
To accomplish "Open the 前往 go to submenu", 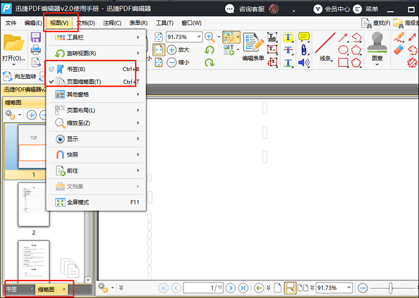I will (96, 171).
